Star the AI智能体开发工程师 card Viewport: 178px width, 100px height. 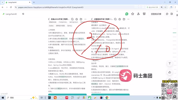pos(120,19)
